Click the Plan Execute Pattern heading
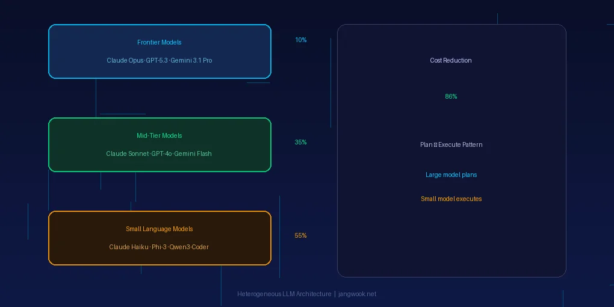 451,145
